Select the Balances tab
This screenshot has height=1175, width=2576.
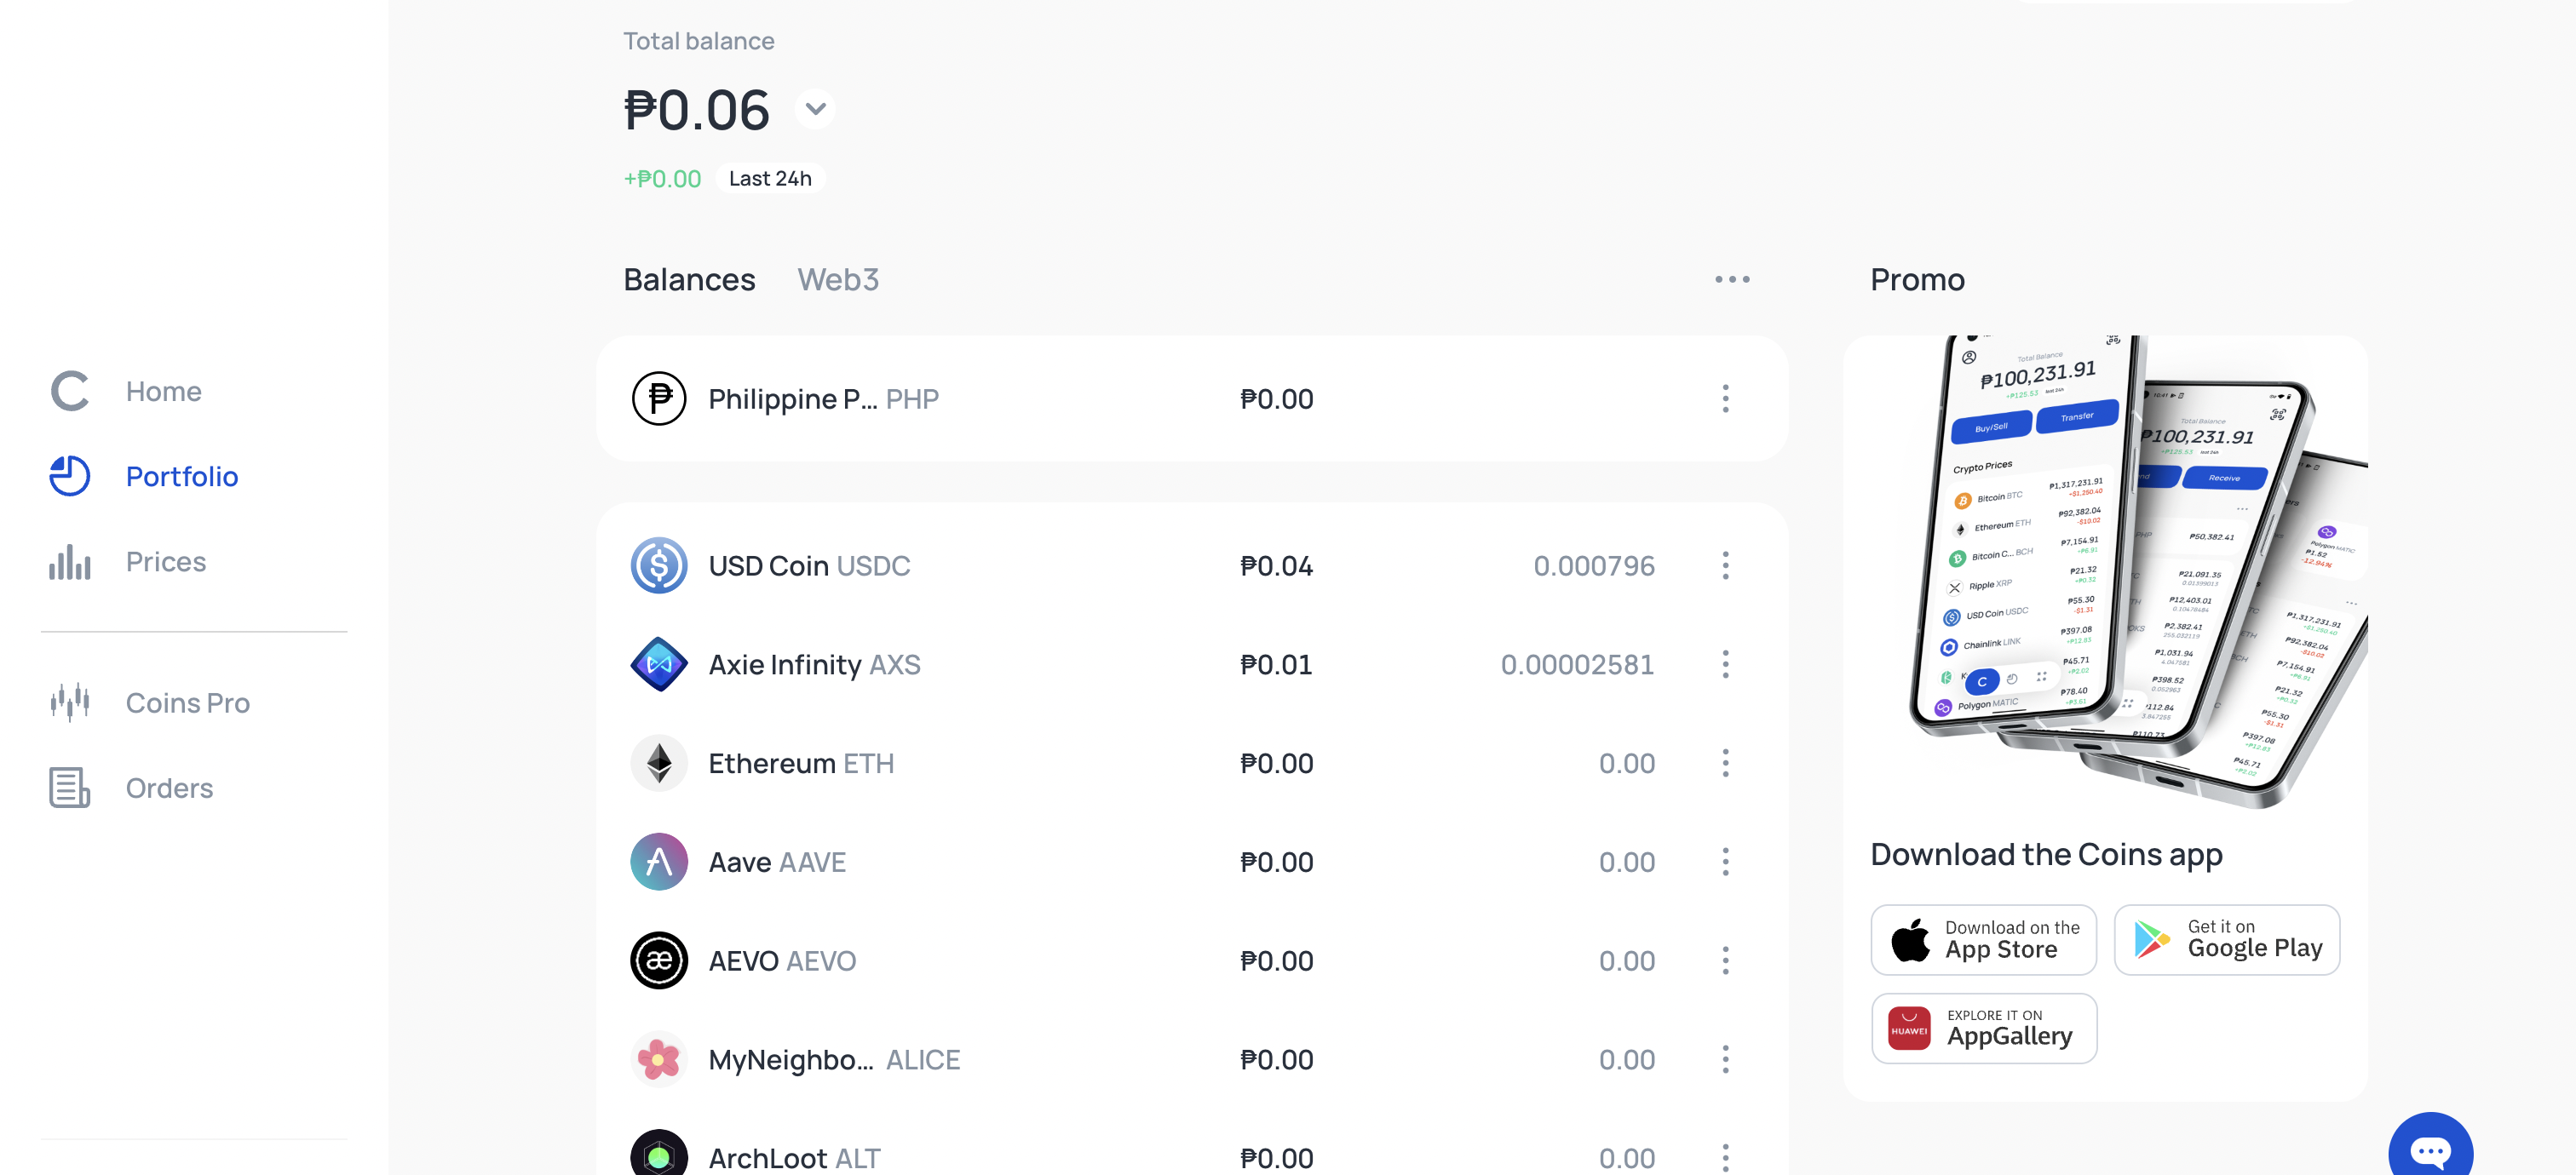(689, 280)
